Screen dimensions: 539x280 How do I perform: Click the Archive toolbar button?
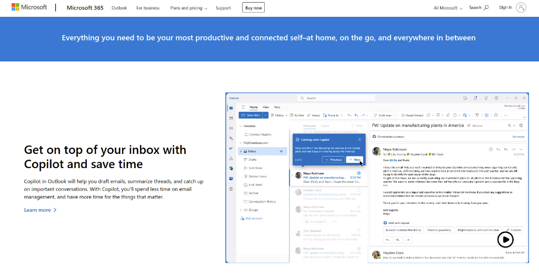tap(297, 115)
